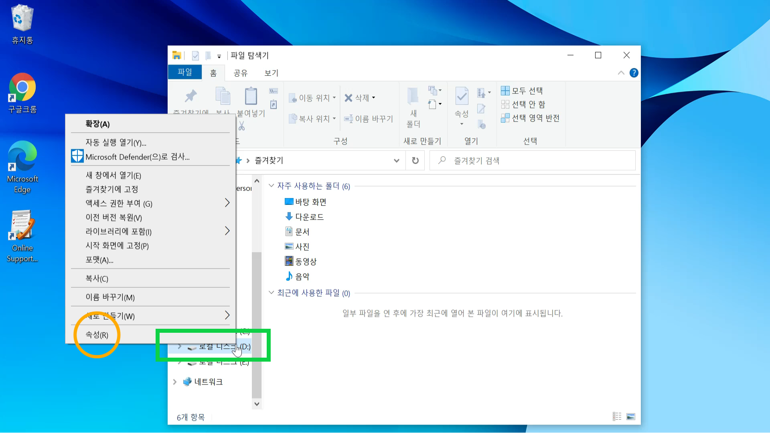Open the Downloads folder link

point(309,217)
